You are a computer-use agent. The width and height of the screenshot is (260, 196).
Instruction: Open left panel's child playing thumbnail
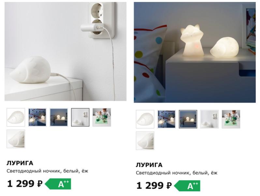(102, 117)
